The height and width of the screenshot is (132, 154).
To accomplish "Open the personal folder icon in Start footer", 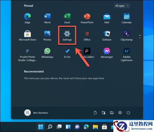I will coord(103,113).
